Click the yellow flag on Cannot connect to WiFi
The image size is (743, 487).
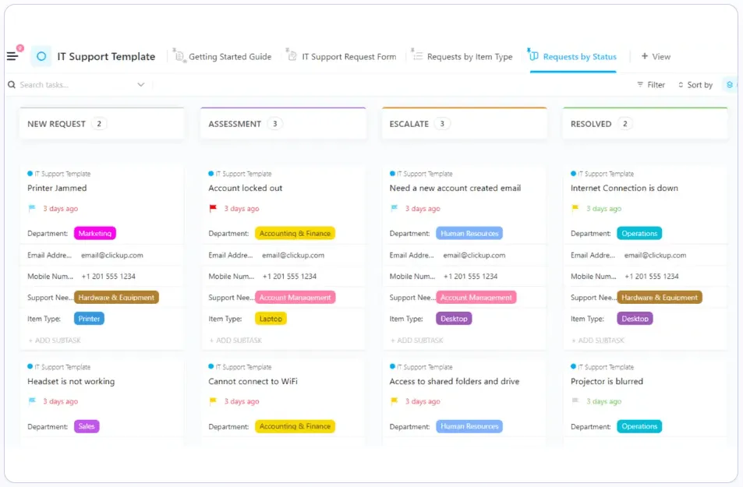tap(213, 401)
